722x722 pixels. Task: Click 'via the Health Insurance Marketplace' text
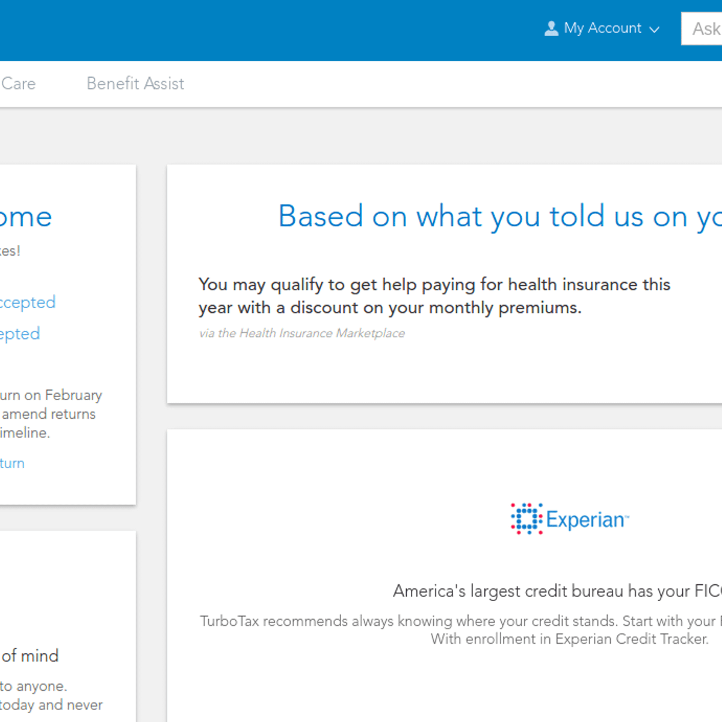coord(302,333)
